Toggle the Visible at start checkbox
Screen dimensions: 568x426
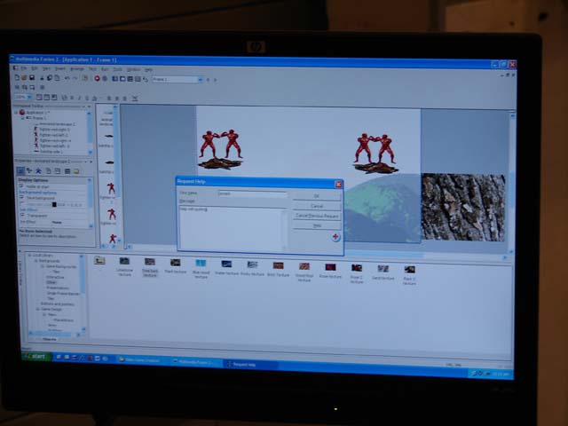pos(20,186)
